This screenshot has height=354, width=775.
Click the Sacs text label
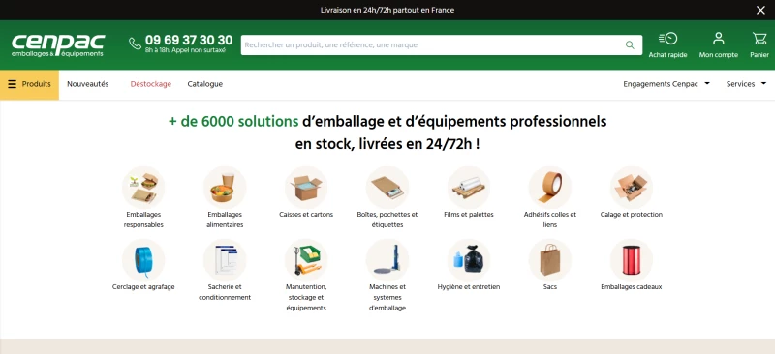pos(550,287)
